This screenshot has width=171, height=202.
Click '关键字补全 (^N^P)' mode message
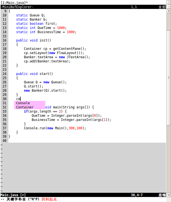[x=23, y=199]
